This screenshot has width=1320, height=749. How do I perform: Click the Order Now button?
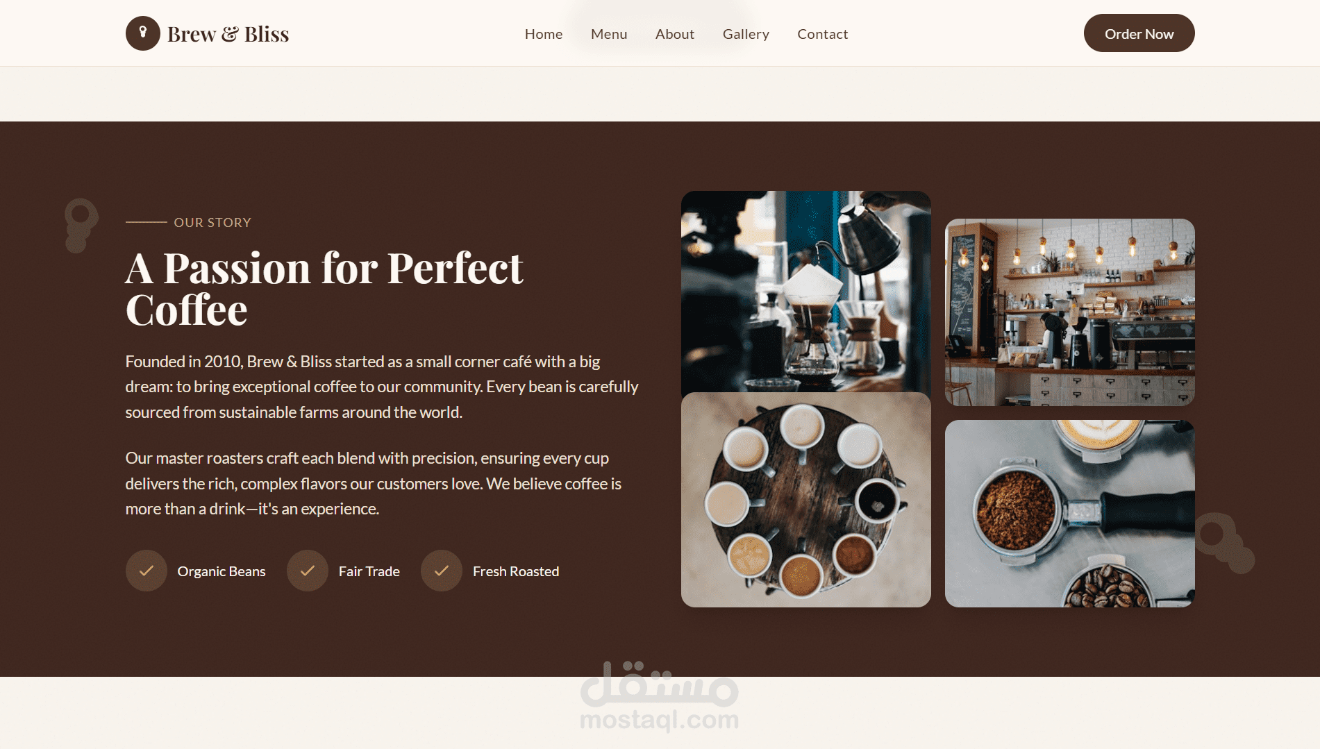pos(1139,33)
